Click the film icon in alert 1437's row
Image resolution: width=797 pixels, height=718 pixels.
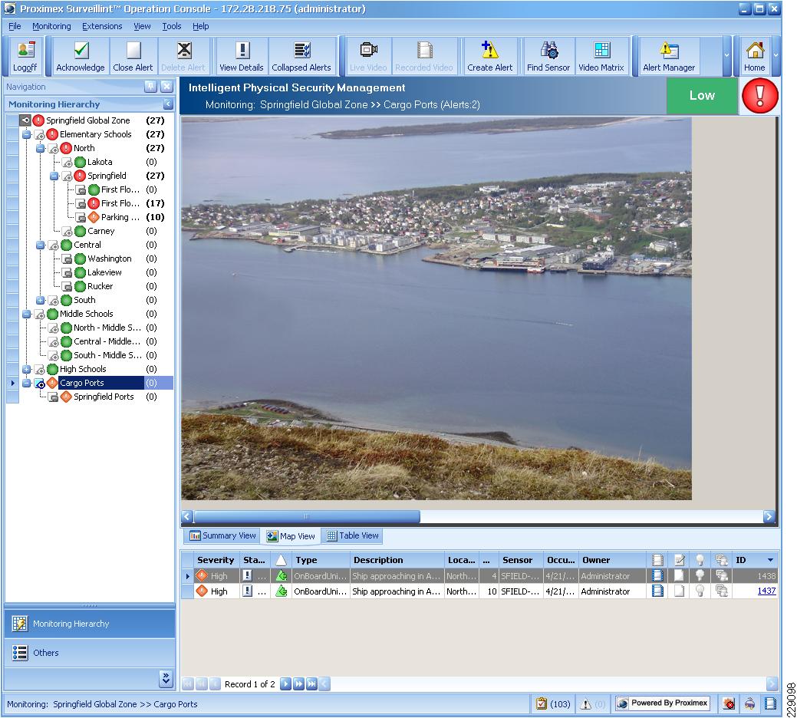click(657, 591)
